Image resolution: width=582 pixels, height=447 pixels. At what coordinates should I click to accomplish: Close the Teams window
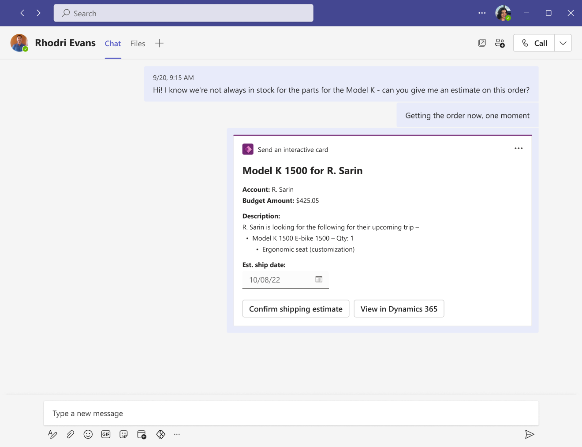click(571, 13)
